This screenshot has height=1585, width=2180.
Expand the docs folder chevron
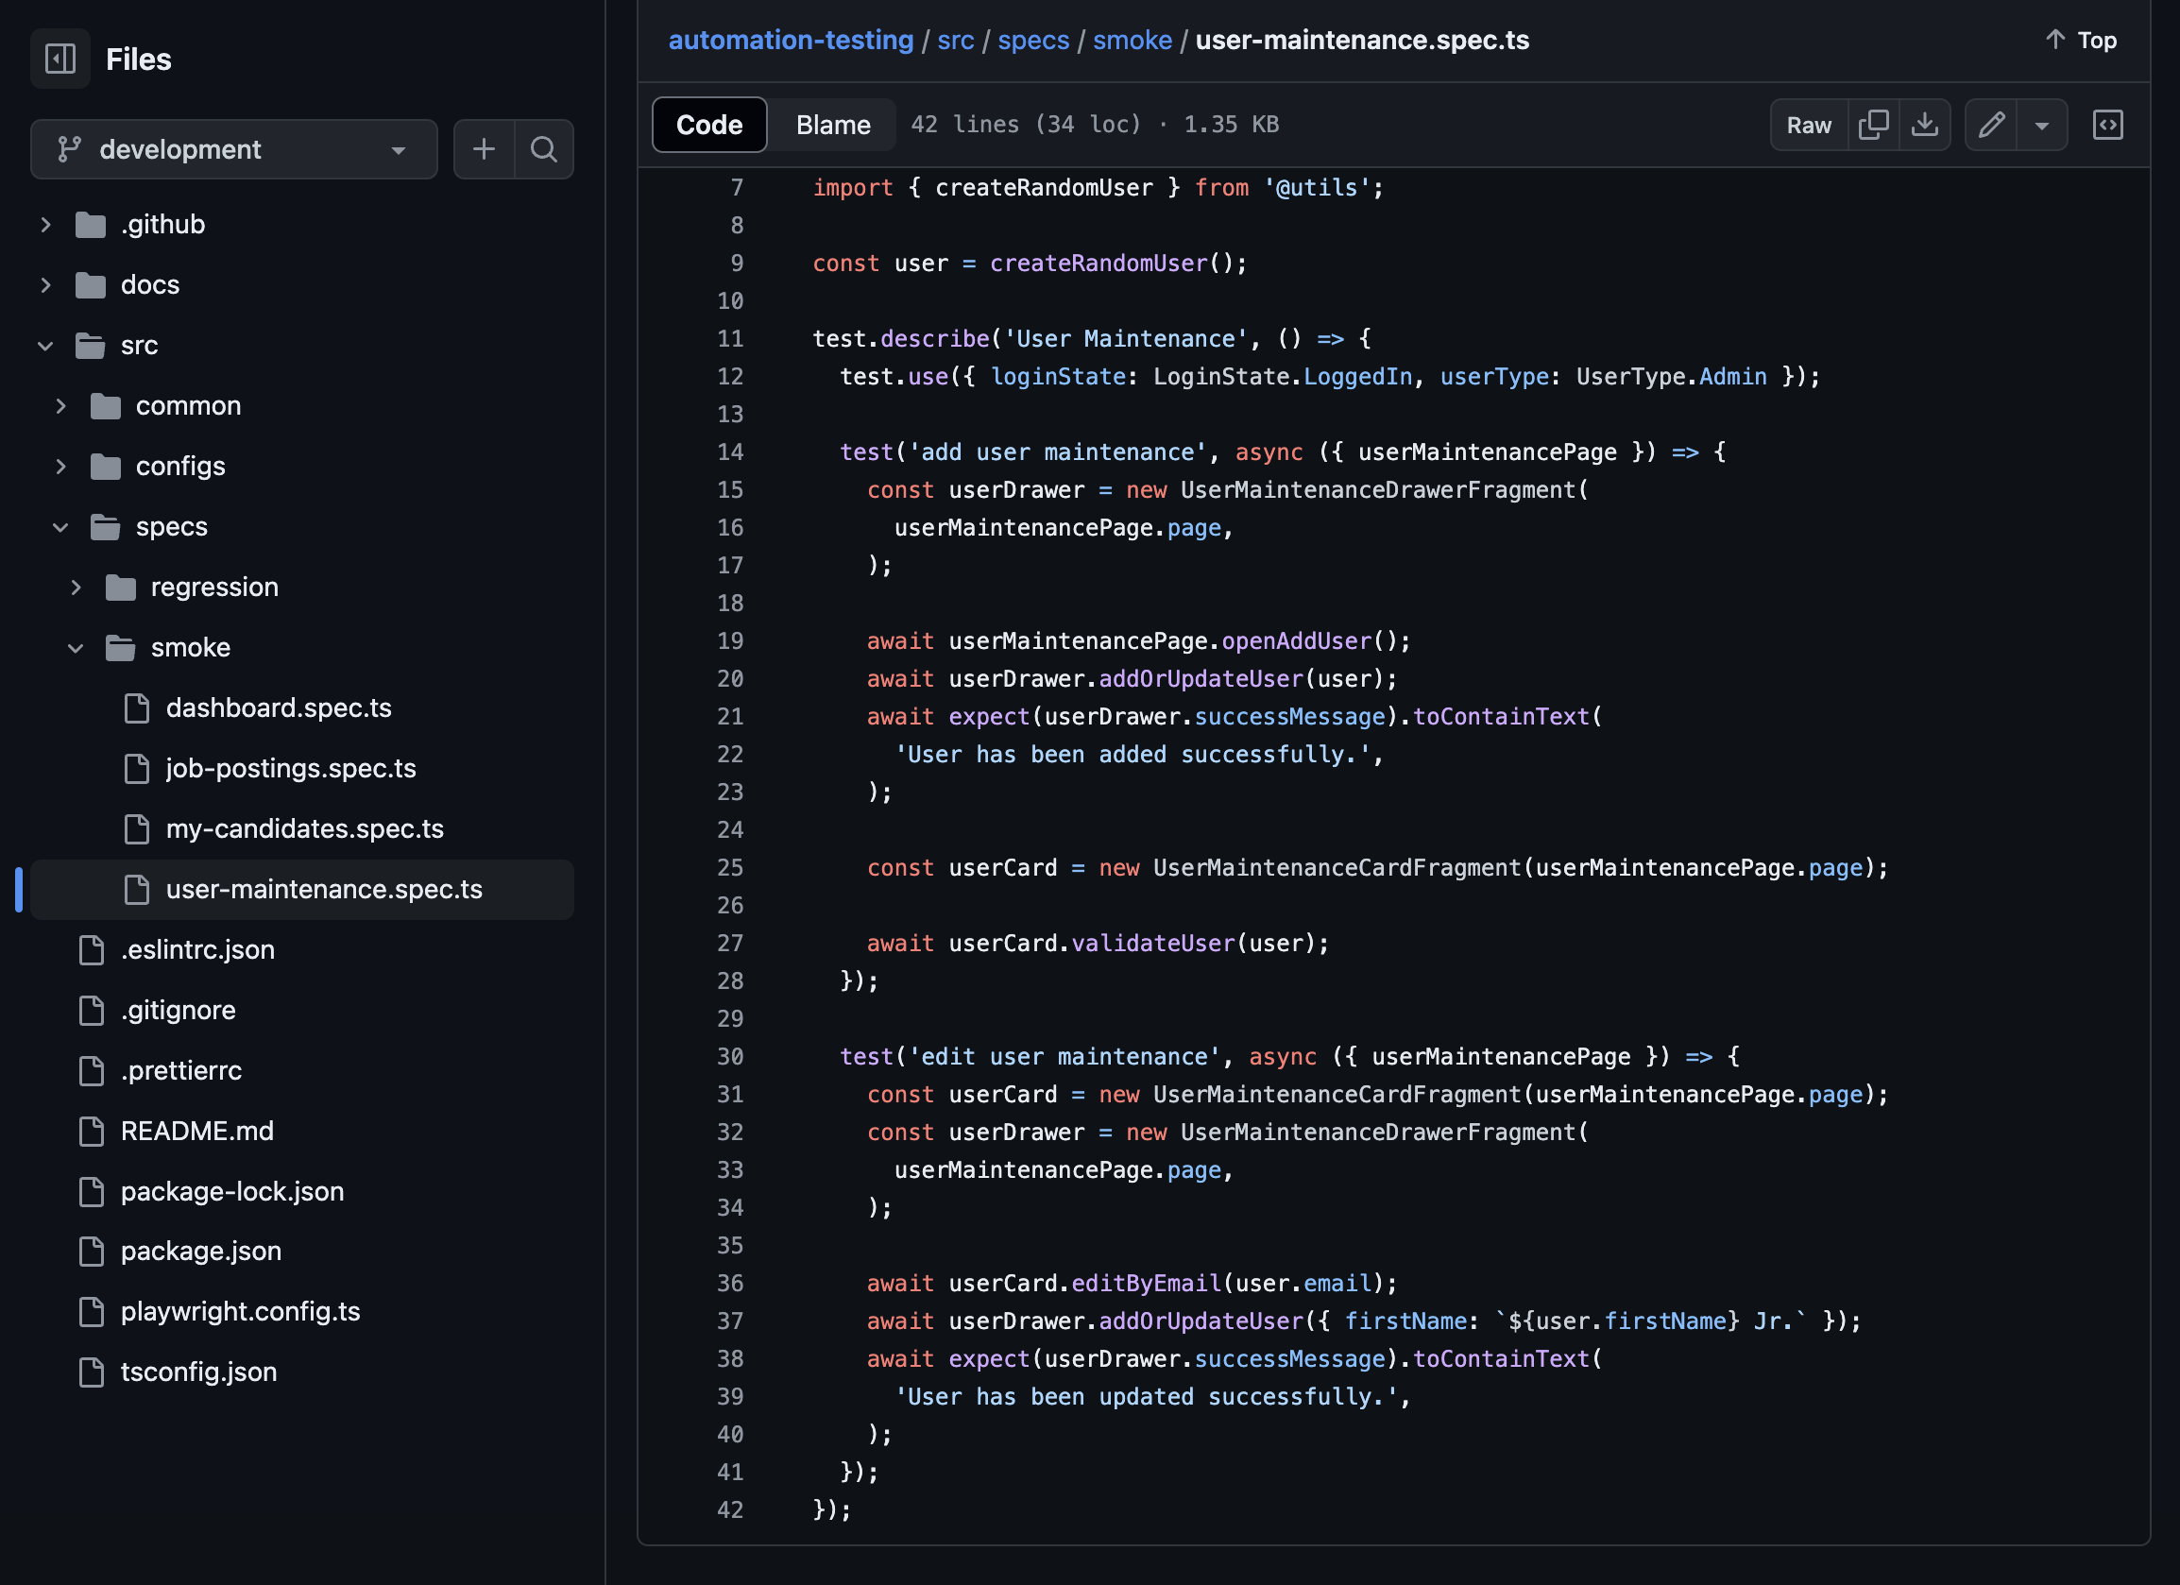(45, 284)
